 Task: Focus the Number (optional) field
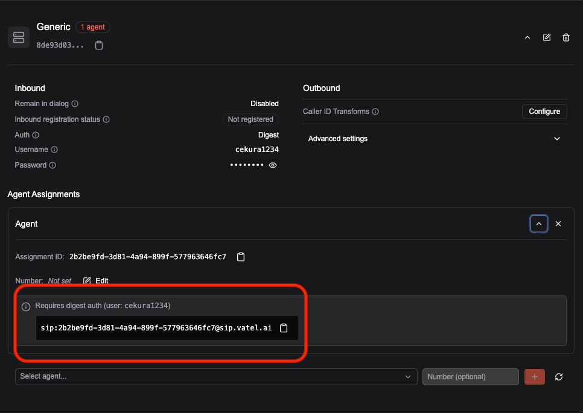pos(470,377)
